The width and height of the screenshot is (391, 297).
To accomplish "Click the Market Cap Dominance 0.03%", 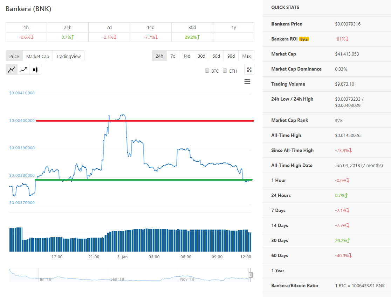I will point(341,69).
